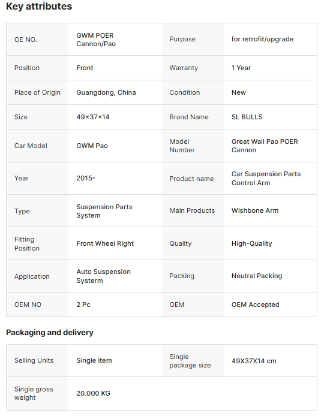This screenshot has width=330, height=419.
Task: Click the GWM POER Cannon/Pao value
Action: (96, 40)
